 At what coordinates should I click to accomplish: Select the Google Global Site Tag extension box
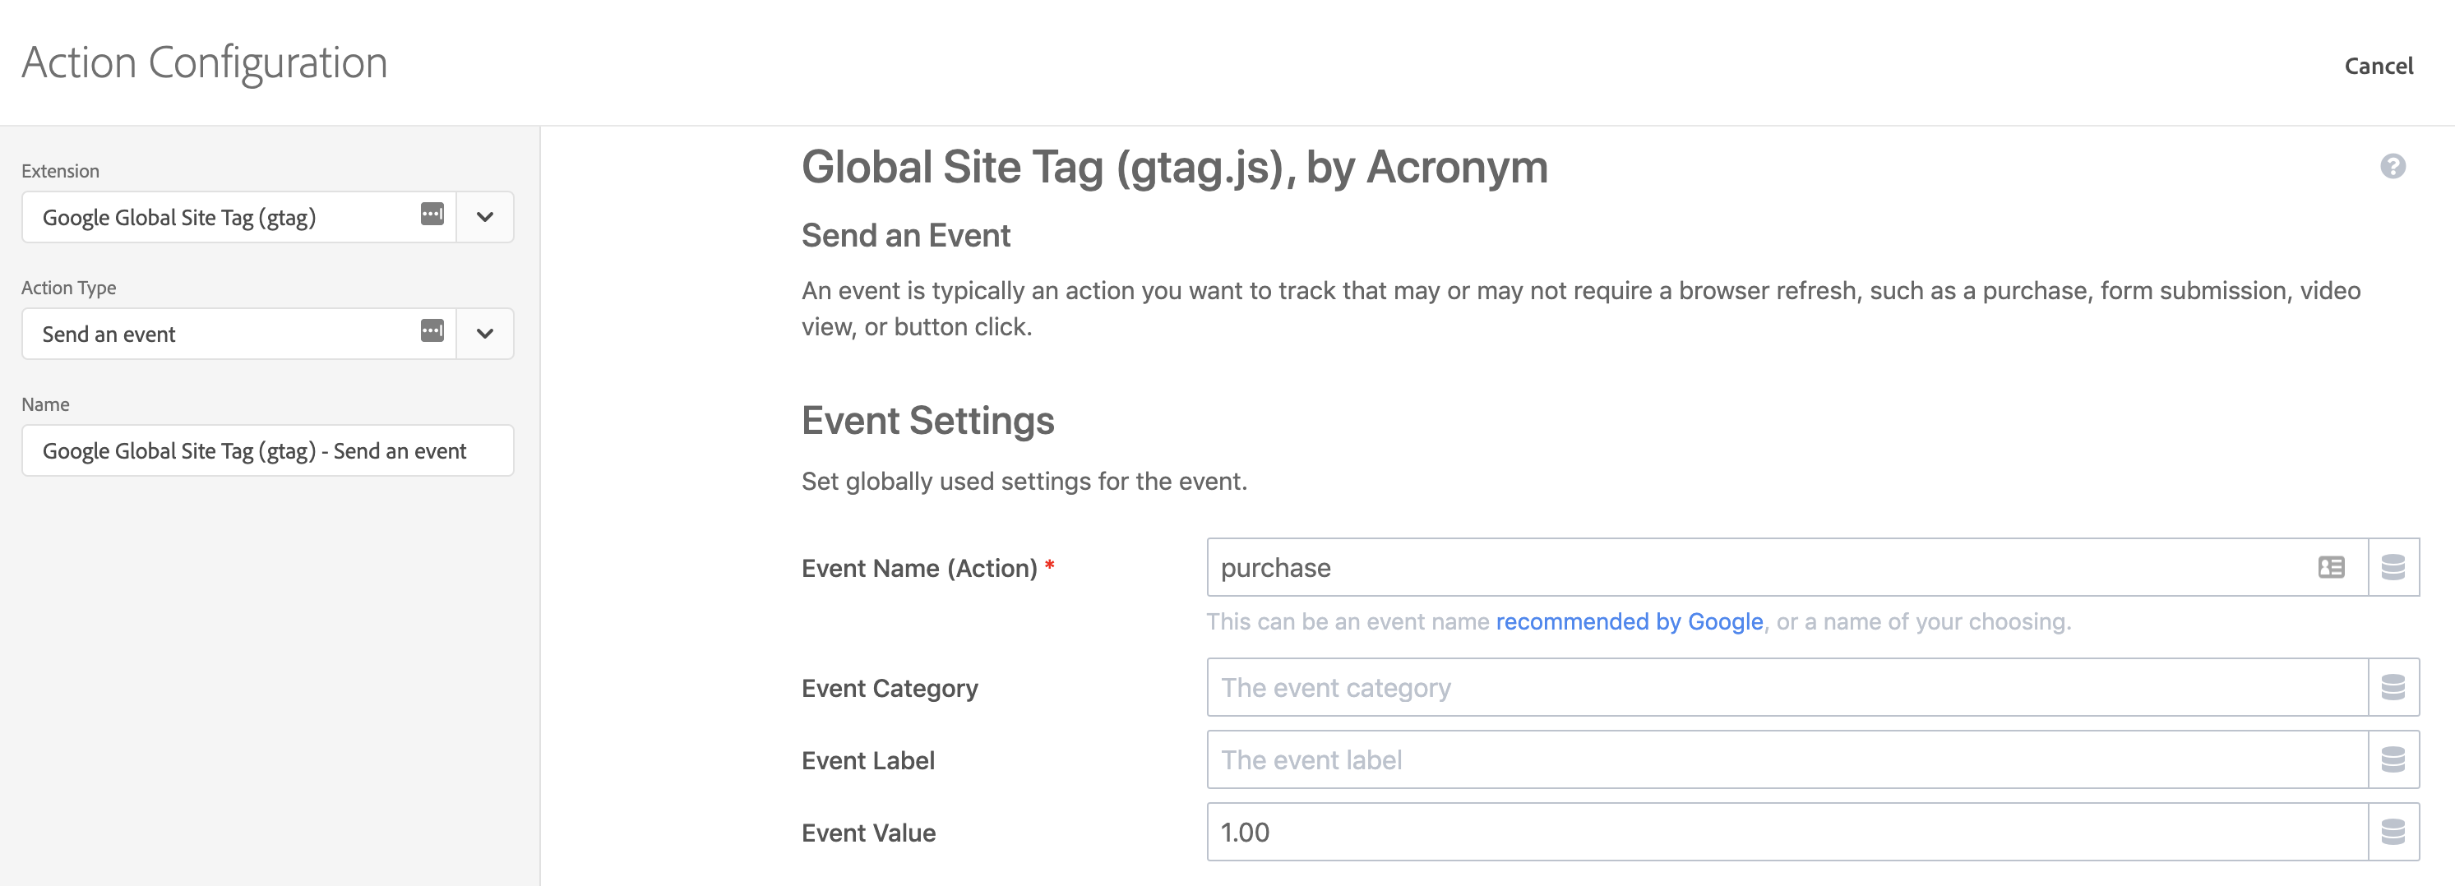coord(268,217)
